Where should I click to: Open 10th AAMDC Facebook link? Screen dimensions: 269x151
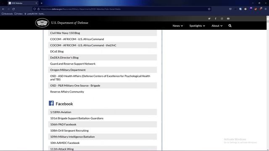pos(65,143)
